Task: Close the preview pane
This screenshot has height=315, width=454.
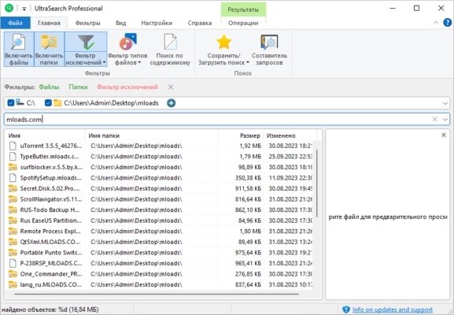Action: [x=443, y=135]
